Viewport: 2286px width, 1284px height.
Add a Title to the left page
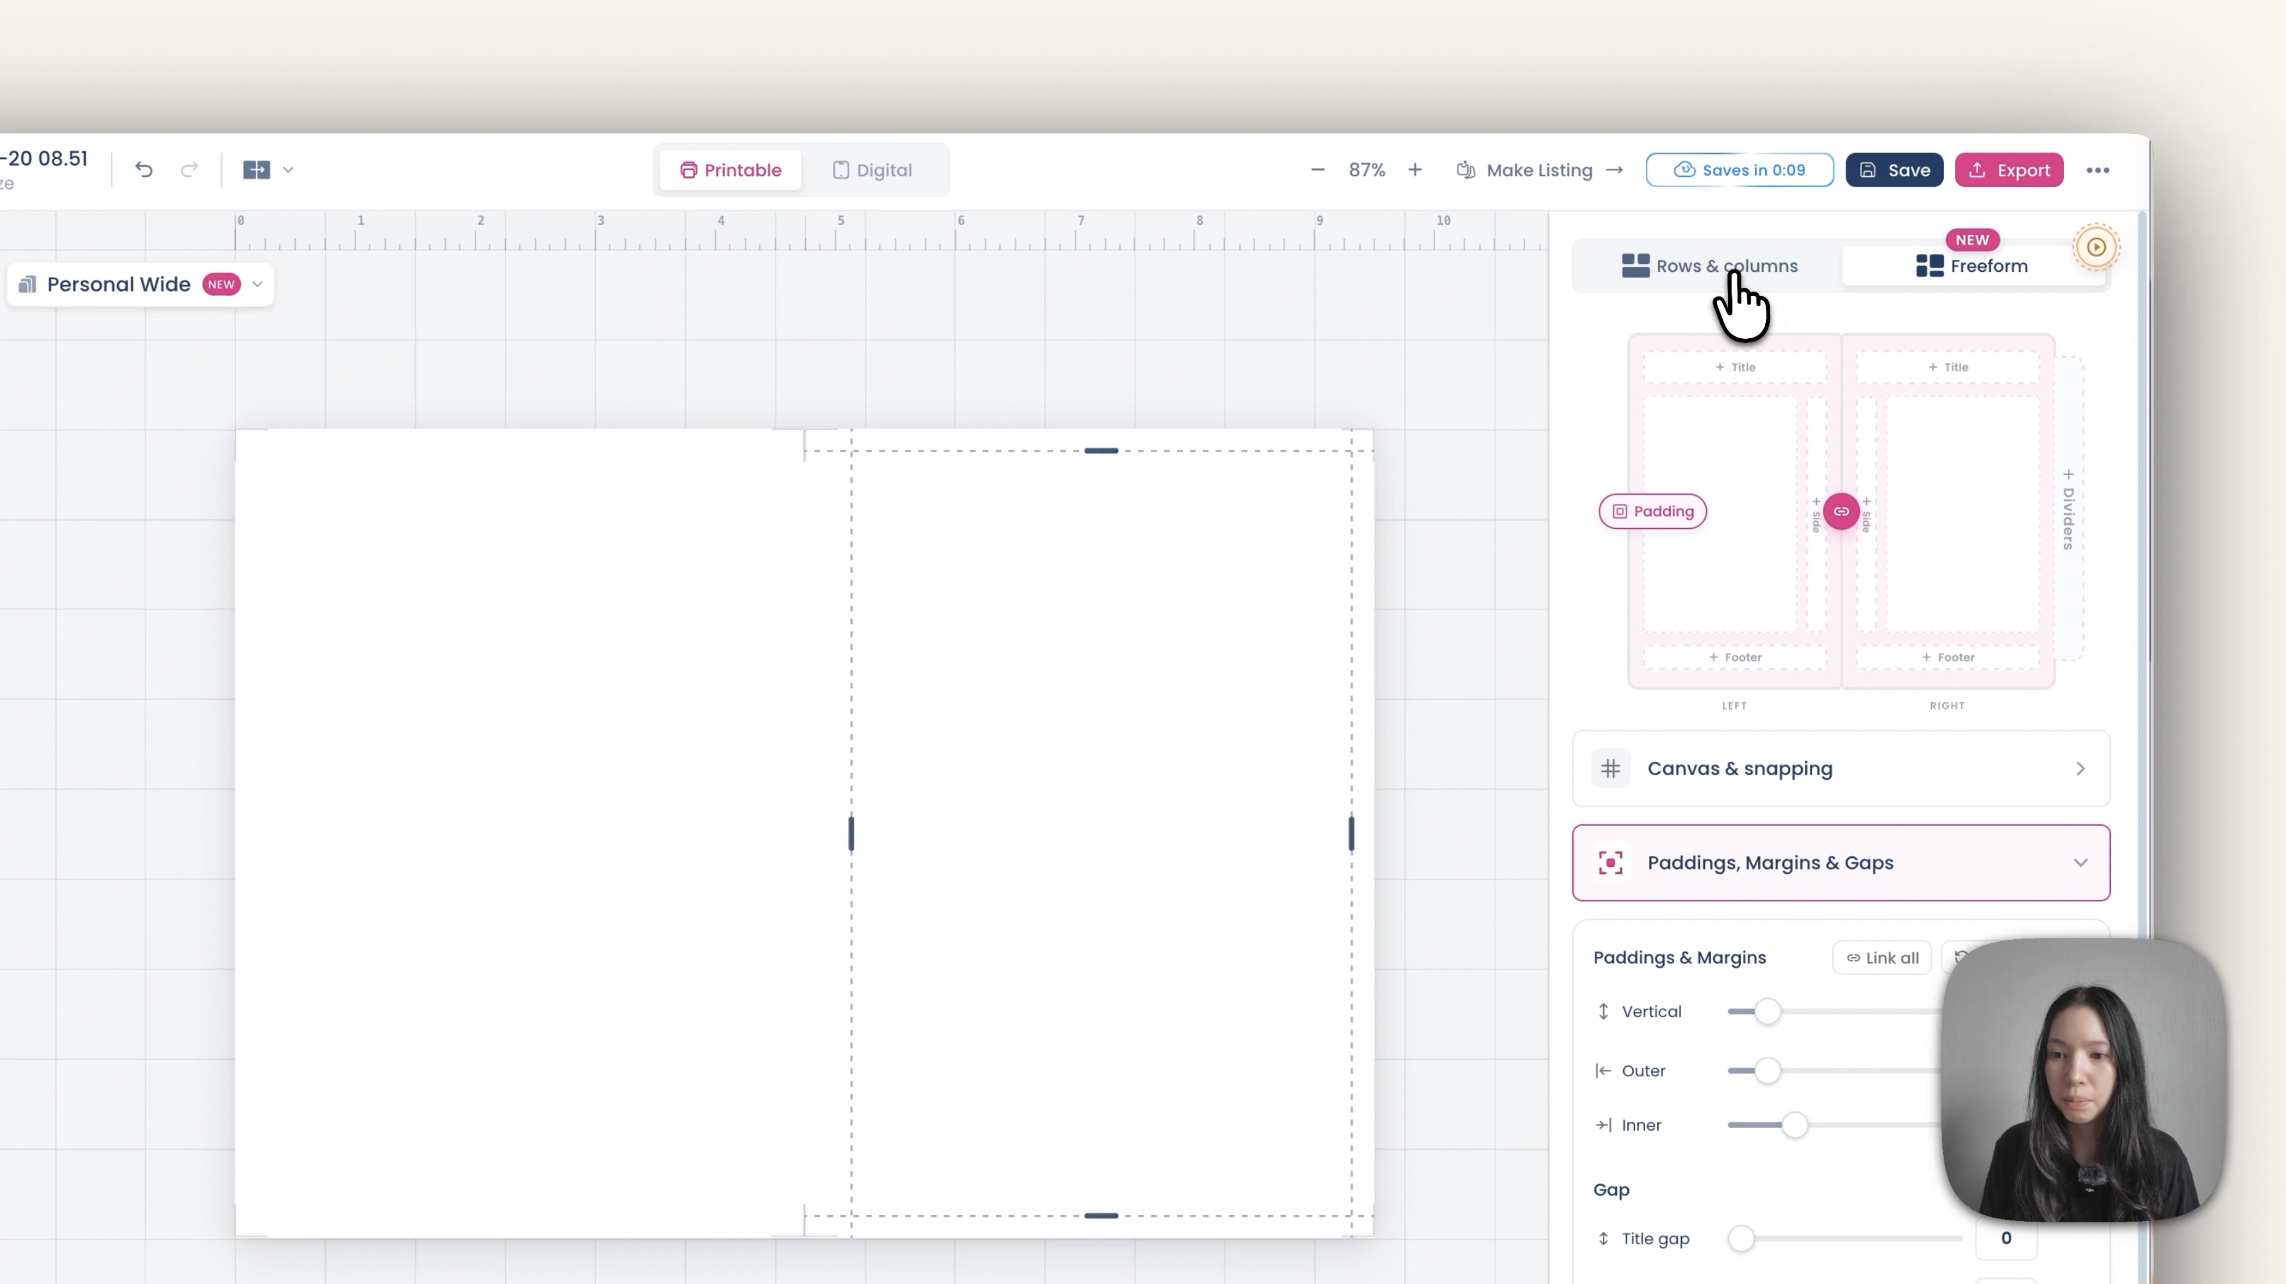pyautogui.click(x=1735, y=367)
